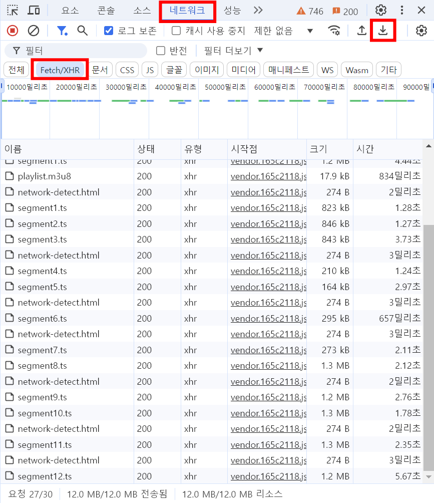Image resolution: width=434 pixels, height=503 pixels.
Task: Open network conditions via wifi icon
Action: click(334, 31)
